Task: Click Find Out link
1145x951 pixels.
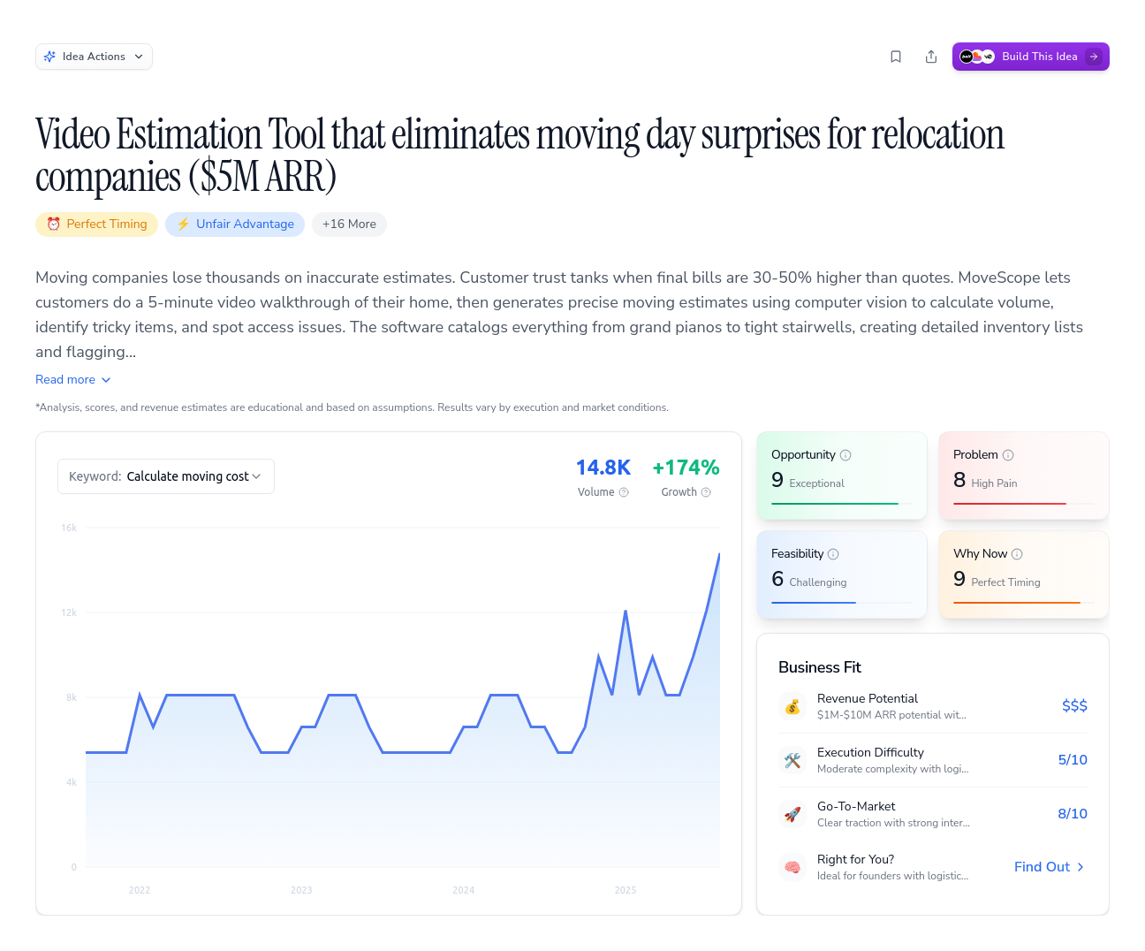Action: [x=1050, y=867]
